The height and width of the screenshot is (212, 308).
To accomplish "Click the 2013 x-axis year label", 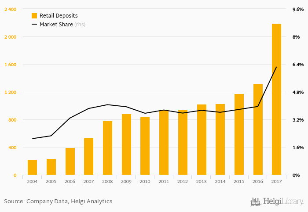I will 201,181.
